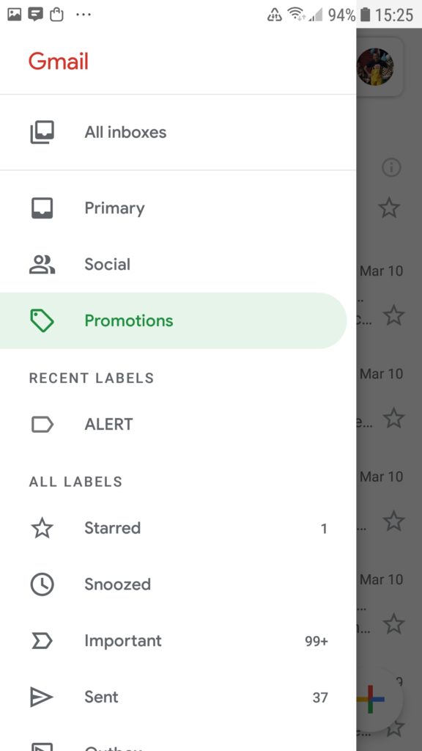Click the Sent paper plane icon
The width and height of the screenshot is (422, 751).
pos(42,697)
